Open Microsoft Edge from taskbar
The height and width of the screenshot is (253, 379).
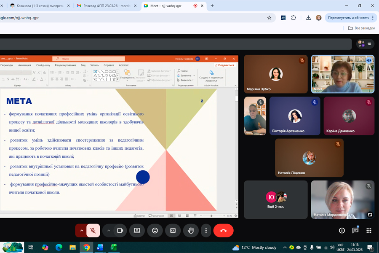click(x=59, y=247)
